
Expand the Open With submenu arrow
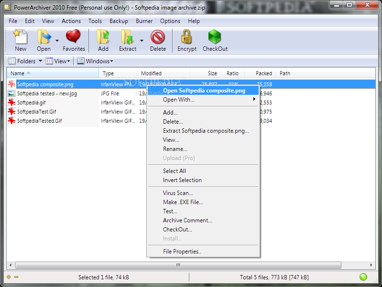(254, 99)
